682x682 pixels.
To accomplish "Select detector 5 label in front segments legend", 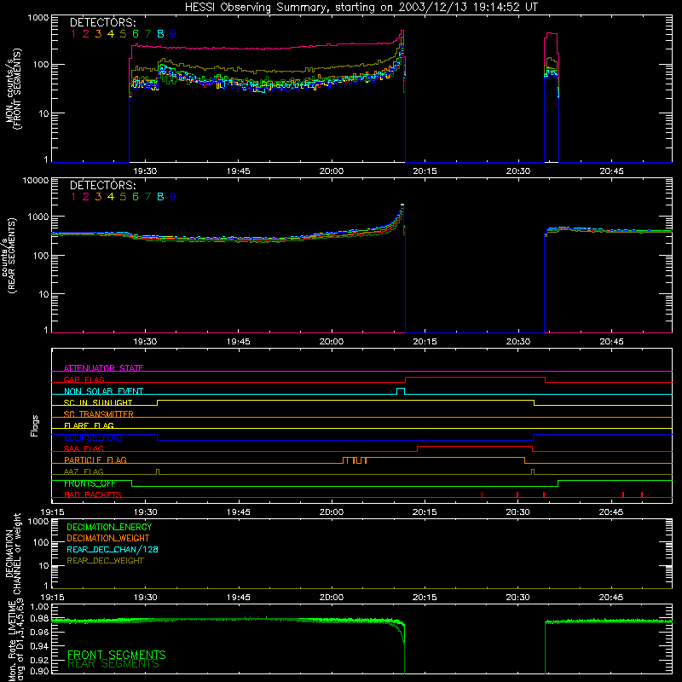I will [x=123, y=33].
